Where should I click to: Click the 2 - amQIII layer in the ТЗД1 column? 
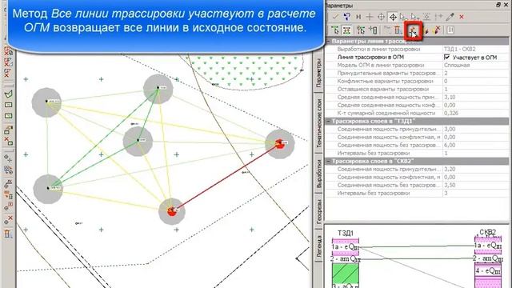click(x=346, y=259)
